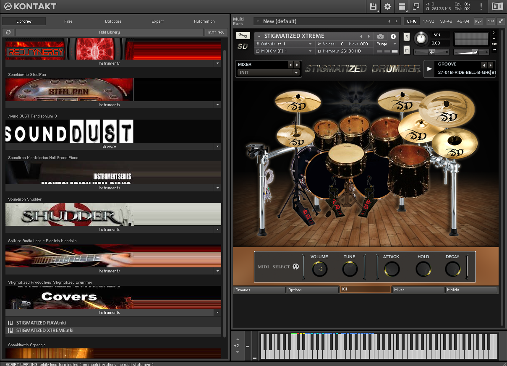Open the instrument info icon

(393, 37)
